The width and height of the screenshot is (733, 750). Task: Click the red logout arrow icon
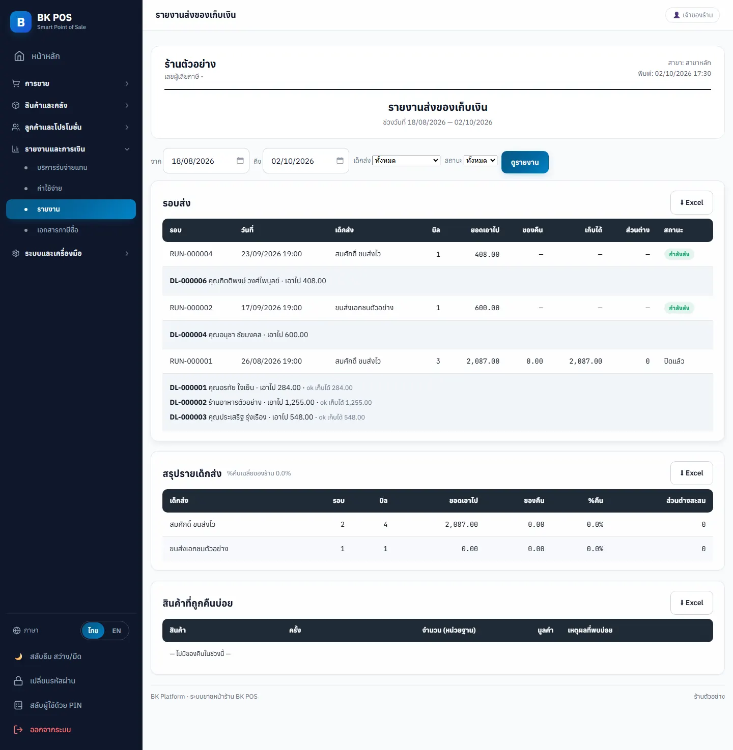(18, 730)
